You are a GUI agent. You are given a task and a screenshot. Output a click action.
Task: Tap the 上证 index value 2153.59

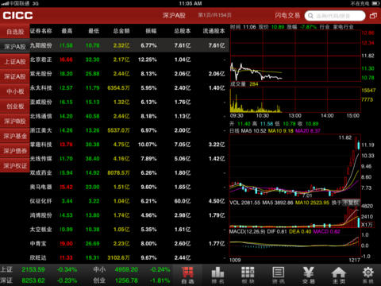pos(33,269)
